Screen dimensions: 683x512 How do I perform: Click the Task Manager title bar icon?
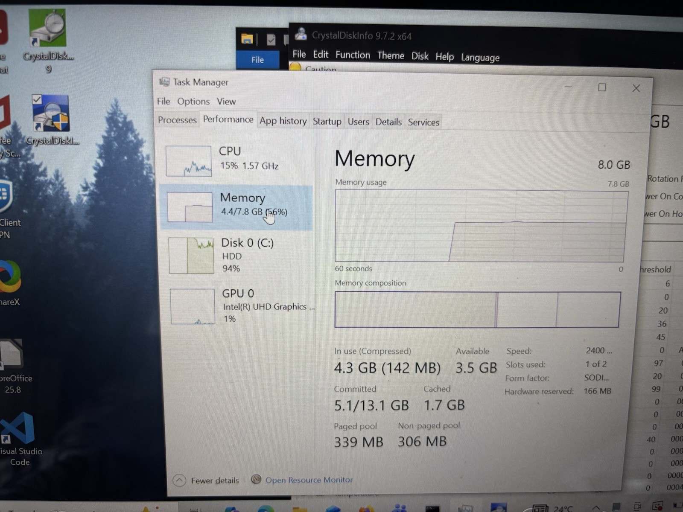[x=164, y=81]
